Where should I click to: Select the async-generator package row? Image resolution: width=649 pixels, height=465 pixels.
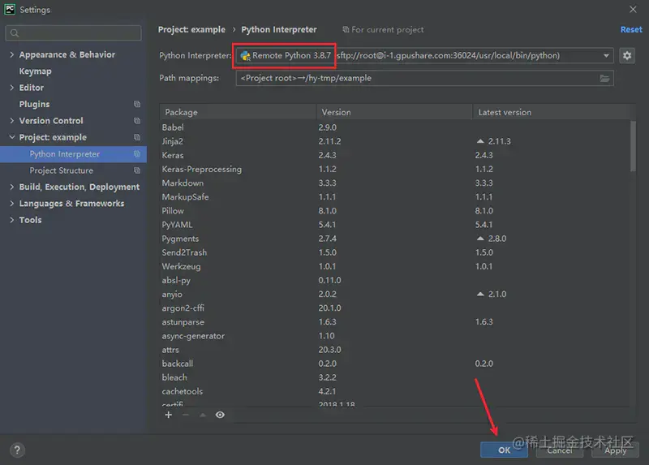tap(395, 336)
